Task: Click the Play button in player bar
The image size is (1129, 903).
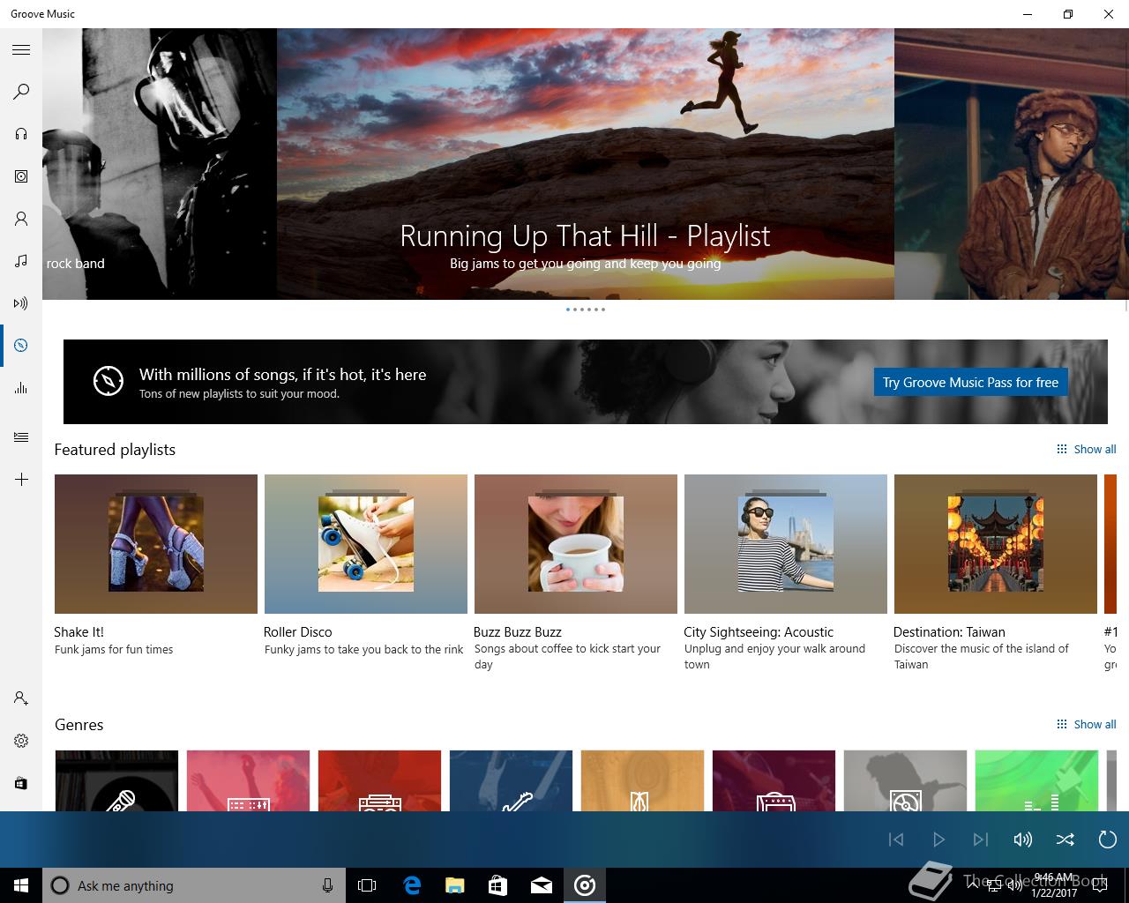Action: click(938, 840)
